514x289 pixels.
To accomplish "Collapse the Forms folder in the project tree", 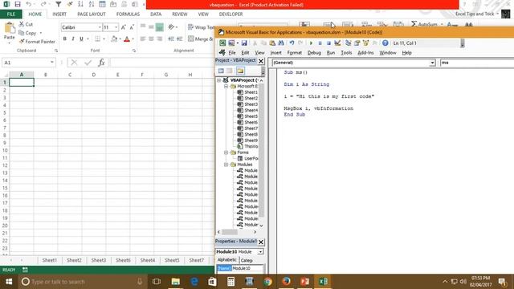I will [x=226, y=153].
